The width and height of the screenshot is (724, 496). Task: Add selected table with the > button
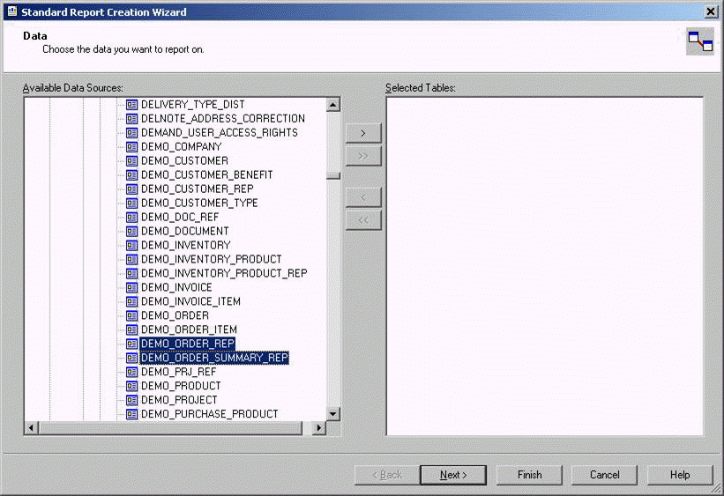[363, 133]
